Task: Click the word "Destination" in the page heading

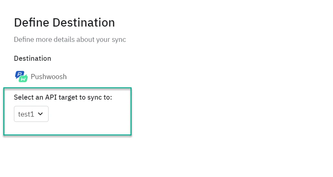Action: click(x=84, y=23)
